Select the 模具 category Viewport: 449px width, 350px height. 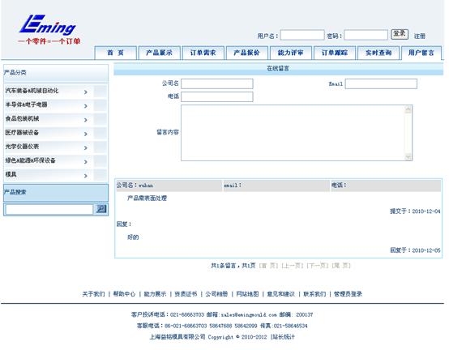click(x=11, y=174)
